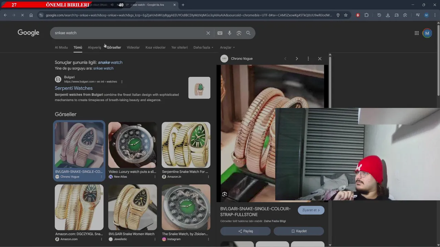Viewport: 440px width, 247px height.
Task: Open Daha Fazla Bilgi copyright link
Action: 275,221
